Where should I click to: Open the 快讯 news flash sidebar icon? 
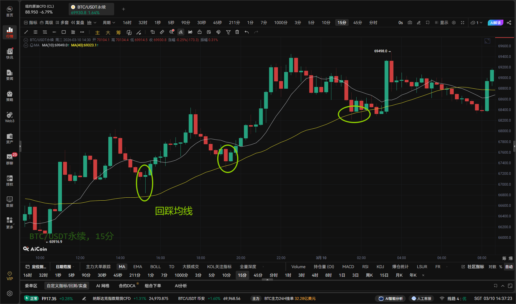[x=10, y=53]
